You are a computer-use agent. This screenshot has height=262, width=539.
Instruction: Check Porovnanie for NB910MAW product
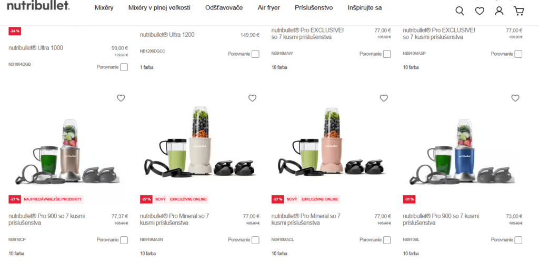[387, 54]
